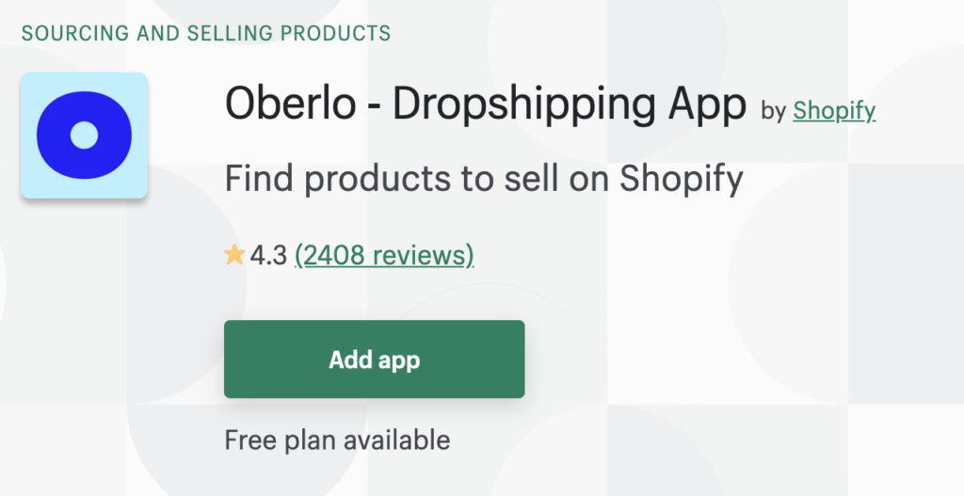Click the blue ring in Oberlo logo
This screenshot has height=496, width=964.
coord(51,135)
